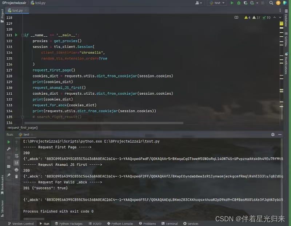Open profiler run icon in toolbar
The image size is (291, 226).
click(252, 3)
